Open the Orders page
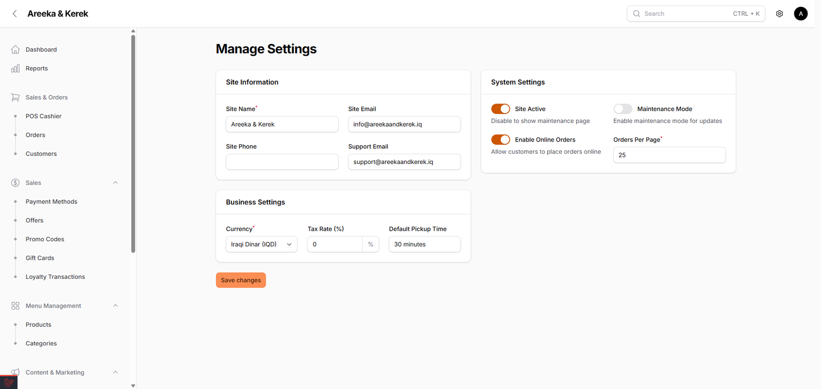 (x=35, y=135)
